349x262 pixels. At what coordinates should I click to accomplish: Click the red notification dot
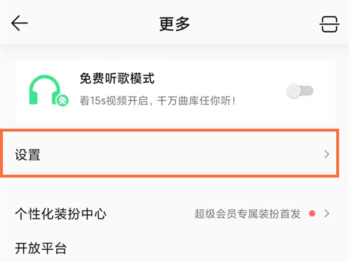point(312,214)
